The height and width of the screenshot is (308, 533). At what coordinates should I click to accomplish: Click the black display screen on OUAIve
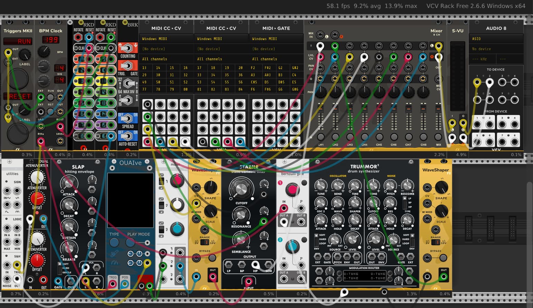pos(130,200)
